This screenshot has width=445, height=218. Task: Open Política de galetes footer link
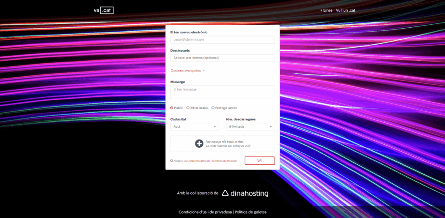[251, 212]
